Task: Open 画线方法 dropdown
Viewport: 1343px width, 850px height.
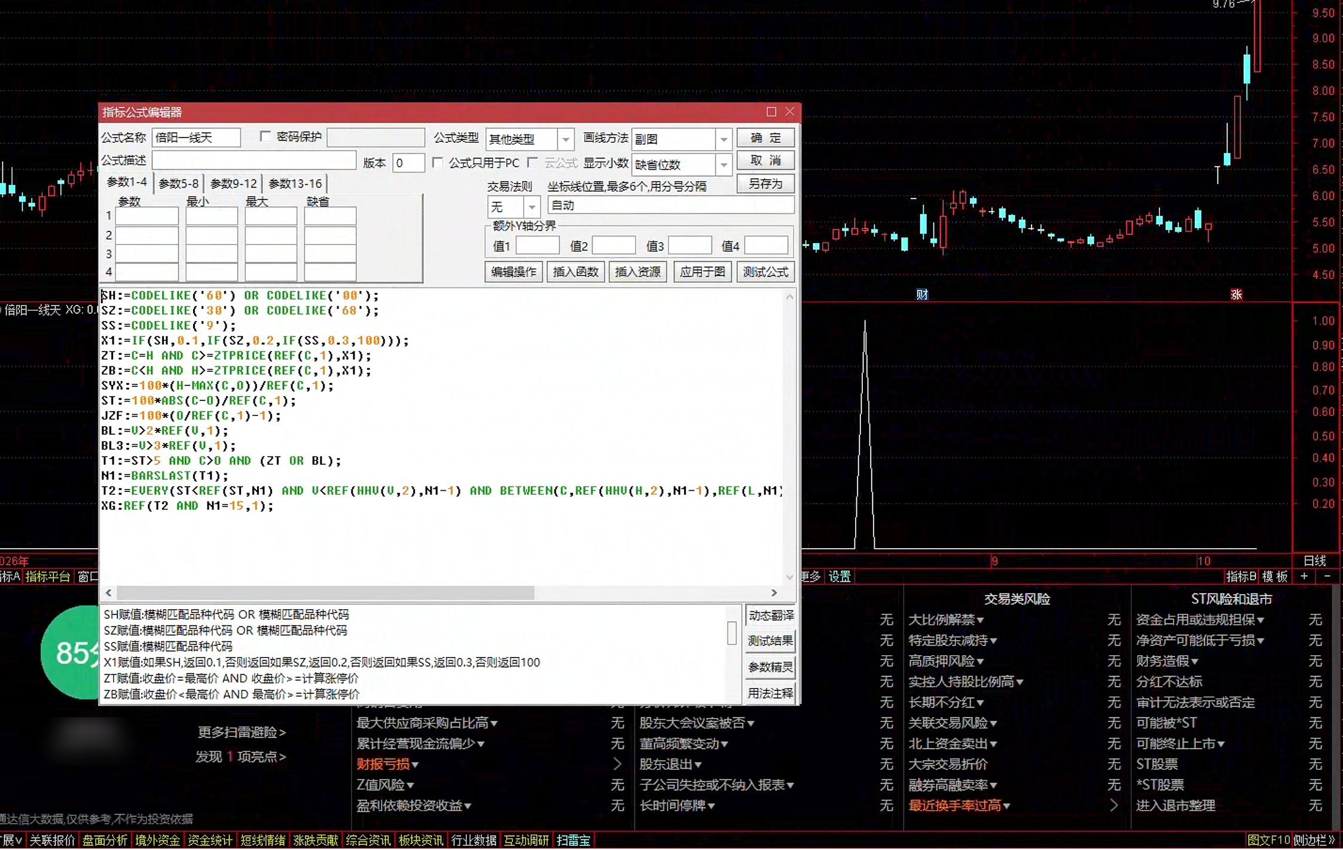Action: point(724,139)
